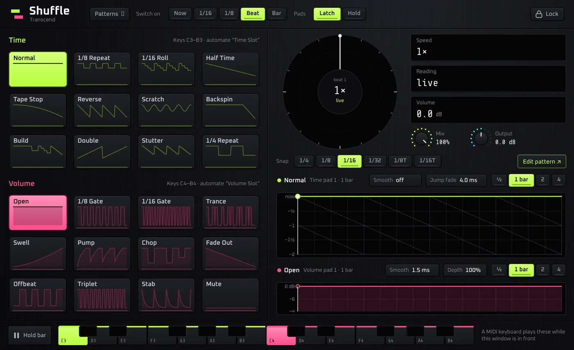
Task: Trigger the 1/8 Repeat time pad
Action: click(102, 69)
